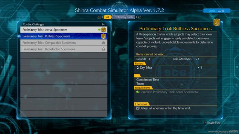239x134 pixels.
Task: Select Preliminary Trial: Aerial Specimens
Action: 64,30
